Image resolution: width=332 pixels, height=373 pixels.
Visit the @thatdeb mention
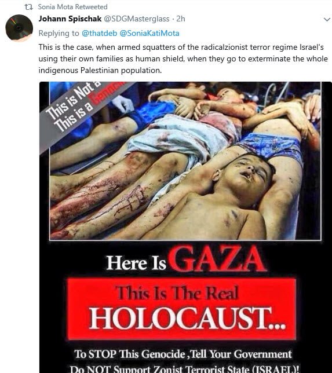(x=99, y=34)
